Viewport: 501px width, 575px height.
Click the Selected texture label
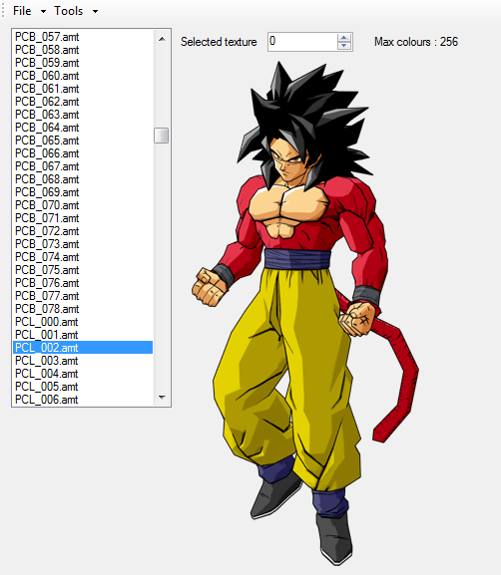click(219, 42)
